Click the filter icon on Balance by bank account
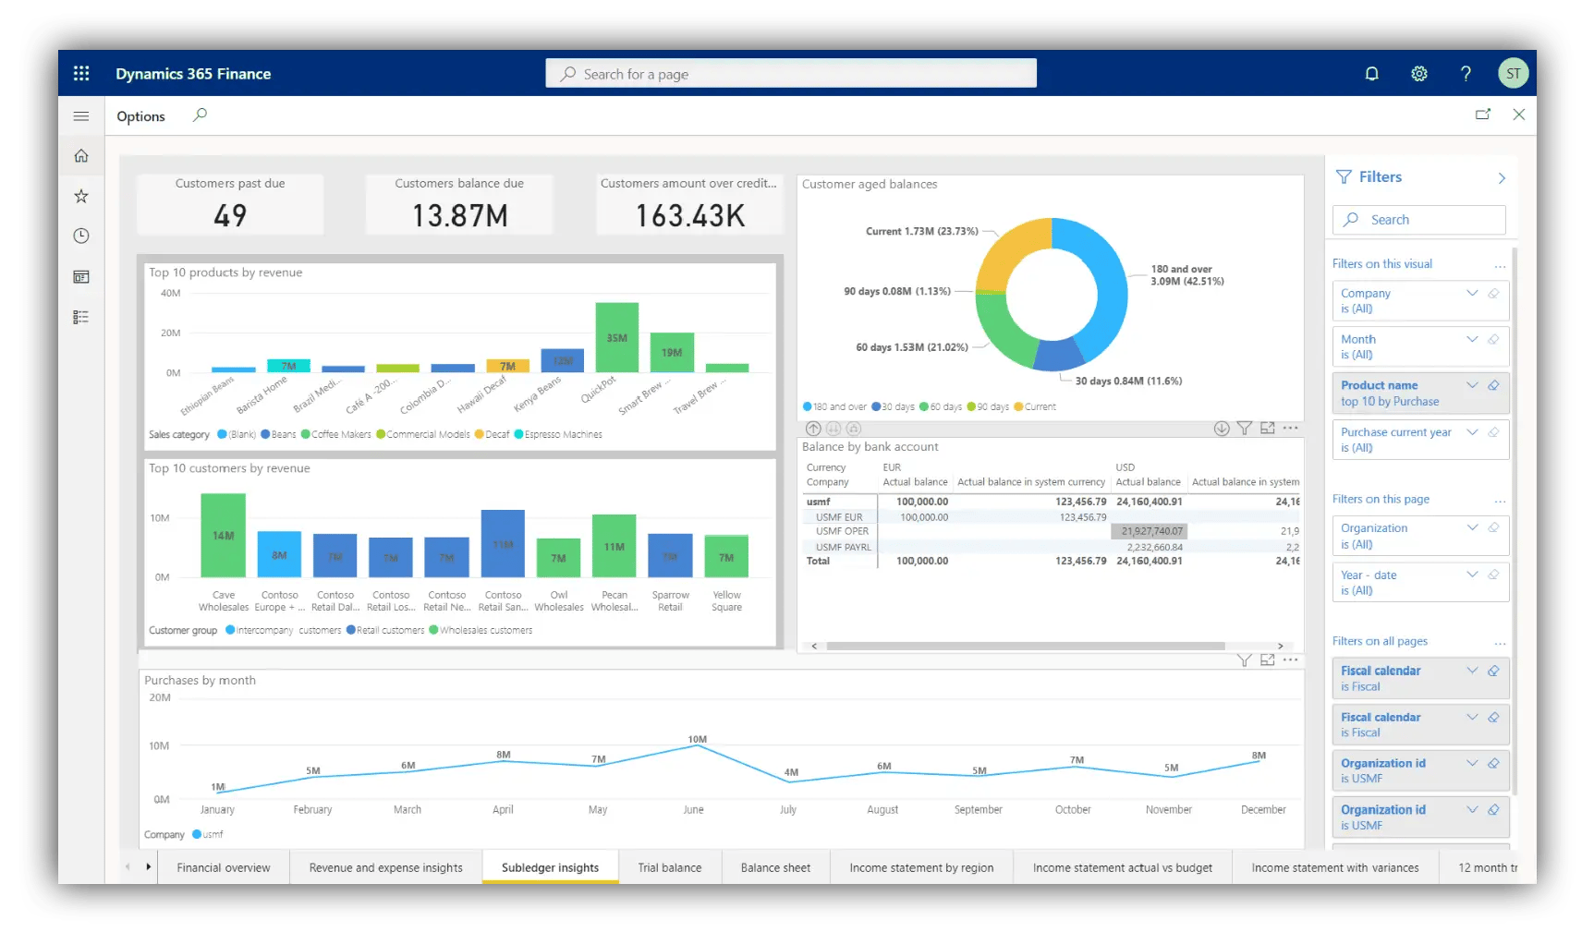This screenshot has width=1594, height=932. pos(1245,428)
